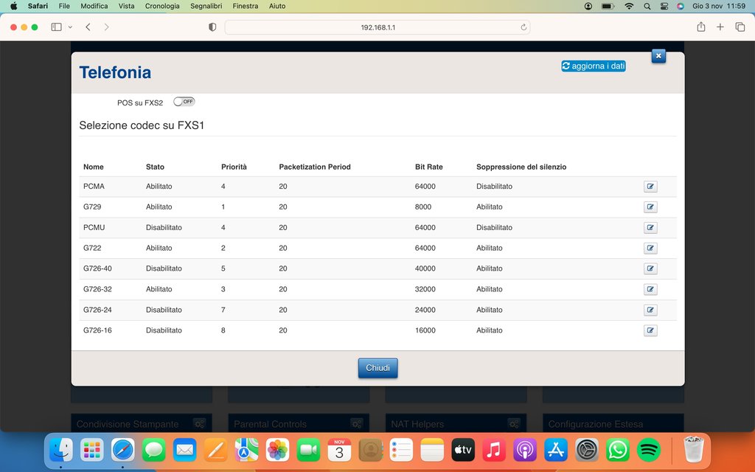Select the 8000 bit rate value
The height and width of the screenshot is (472, 755).
click(423, 207)
